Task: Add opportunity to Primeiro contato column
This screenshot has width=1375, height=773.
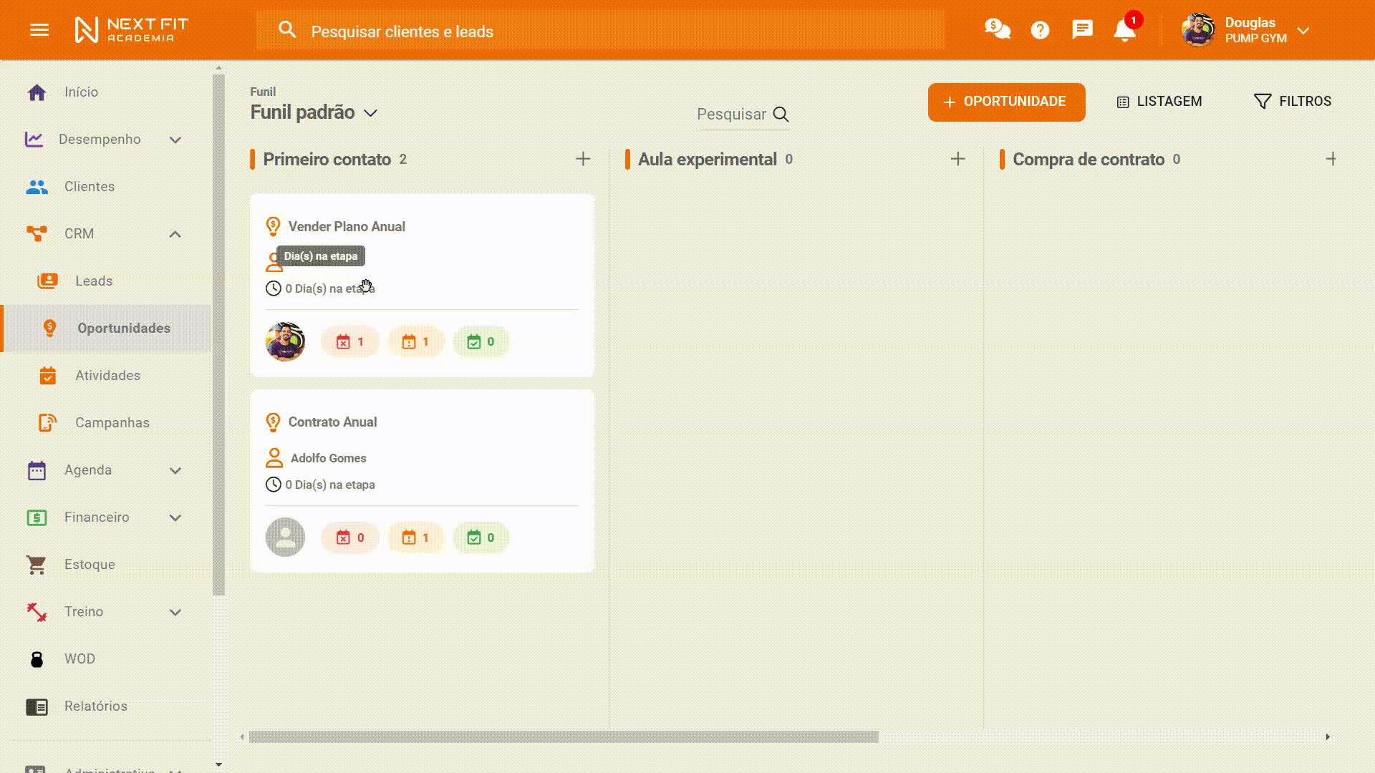Action: pos(583,159)
